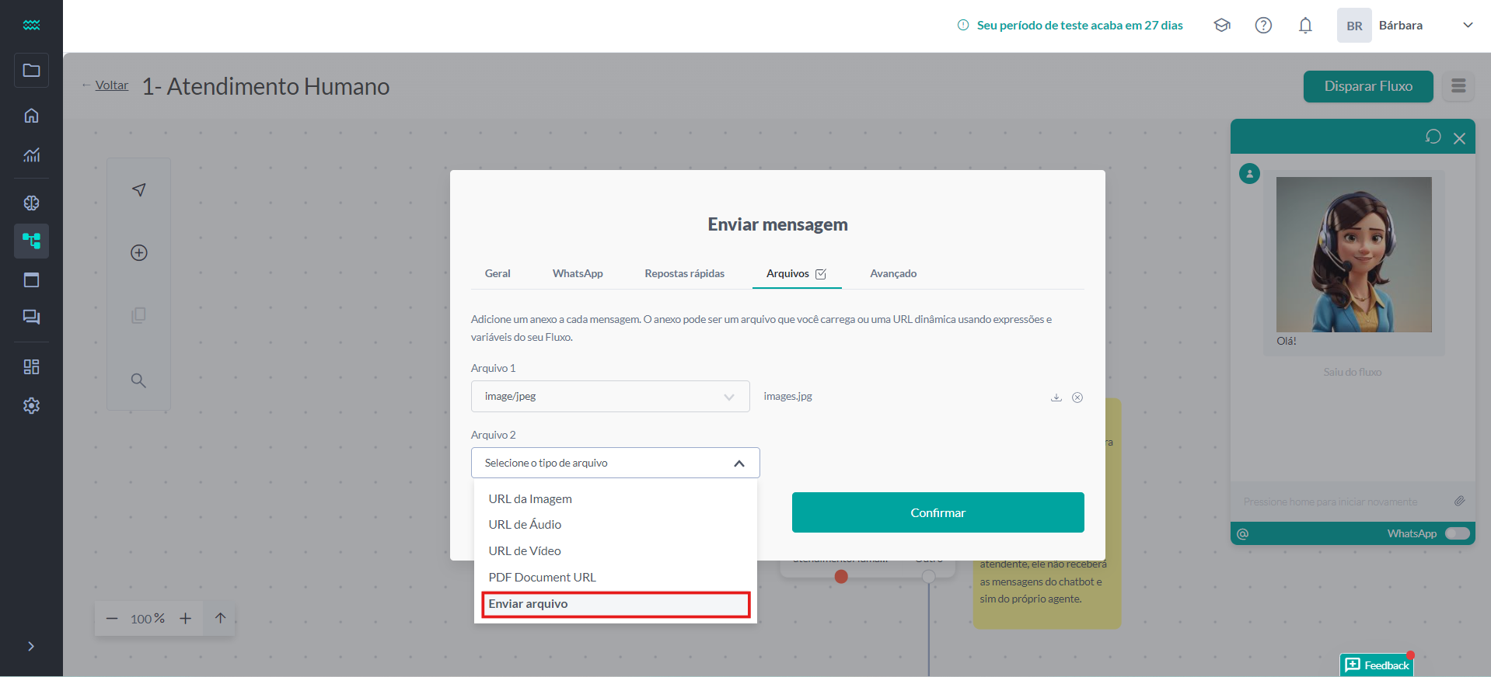Viewport: 1491px width, 677px height.
Task: Choose URL de Vídeo from the list
Action: [525, 551]
